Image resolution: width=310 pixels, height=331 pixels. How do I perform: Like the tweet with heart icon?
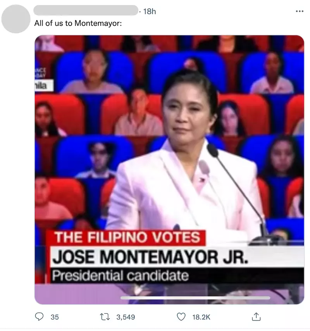pyautogui.click(x=181, y=317)
